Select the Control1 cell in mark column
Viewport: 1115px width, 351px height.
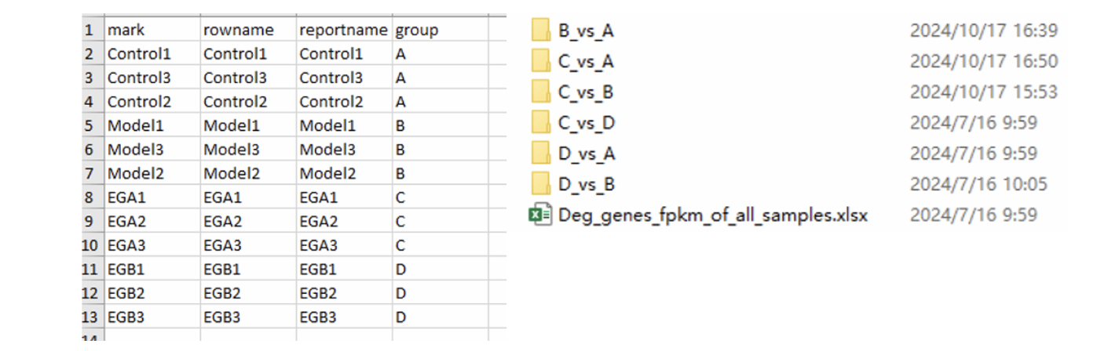pos(152,54)
